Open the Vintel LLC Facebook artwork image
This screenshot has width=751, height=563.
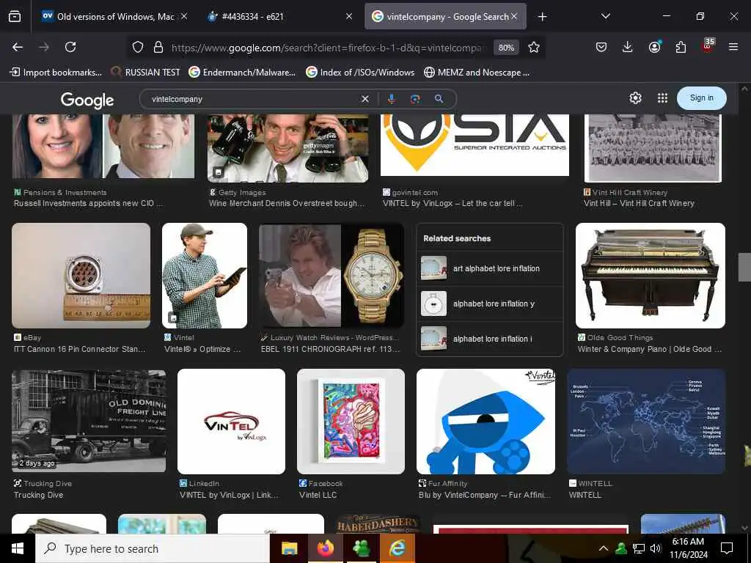[x=351, y=422]
